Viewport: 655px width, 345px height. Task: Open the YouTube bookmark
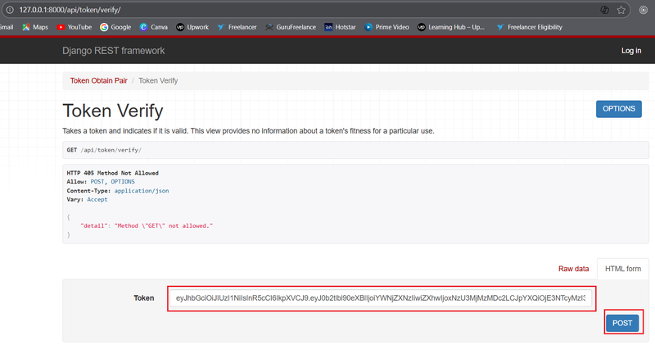[x=75, y=27]
